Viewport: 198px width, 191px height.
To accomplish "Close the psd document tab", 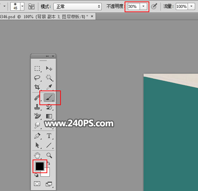I will click(x=92, y=16).
